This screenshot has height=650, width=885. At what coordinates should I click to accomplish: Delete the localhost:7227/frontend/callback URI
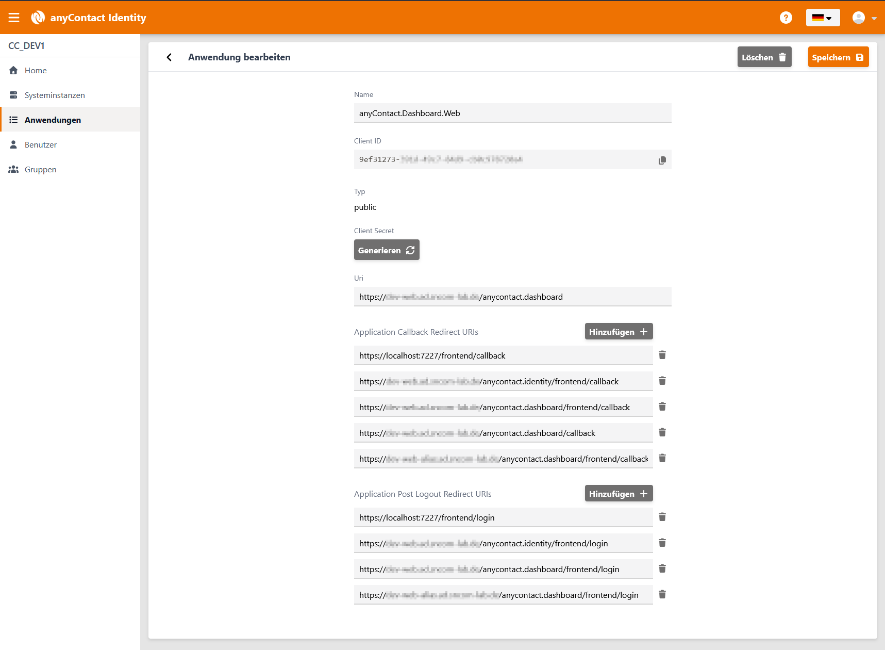coord(662,355)
